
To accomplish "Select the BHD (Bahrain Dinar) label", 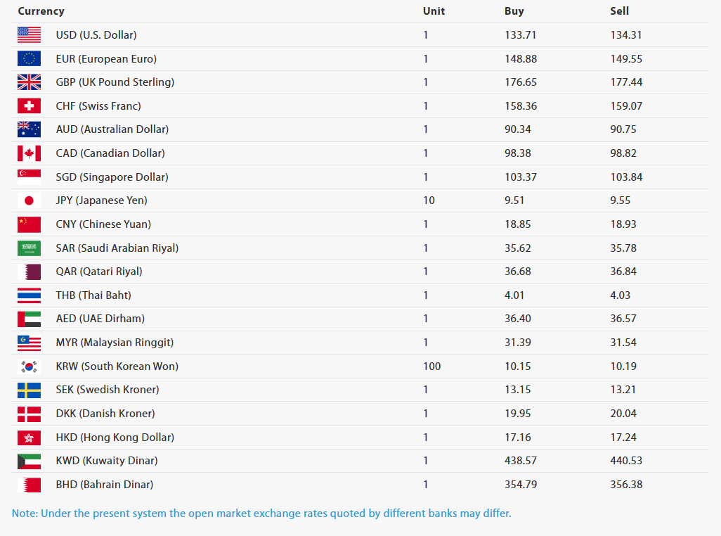I will point(105,485).
